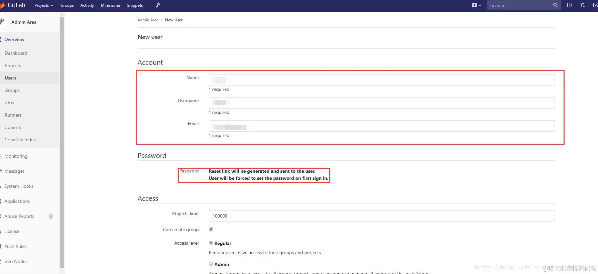Screen dimensions: 598x274
Task: Open the Projects dropdown menu
Action: coord(44,5)
